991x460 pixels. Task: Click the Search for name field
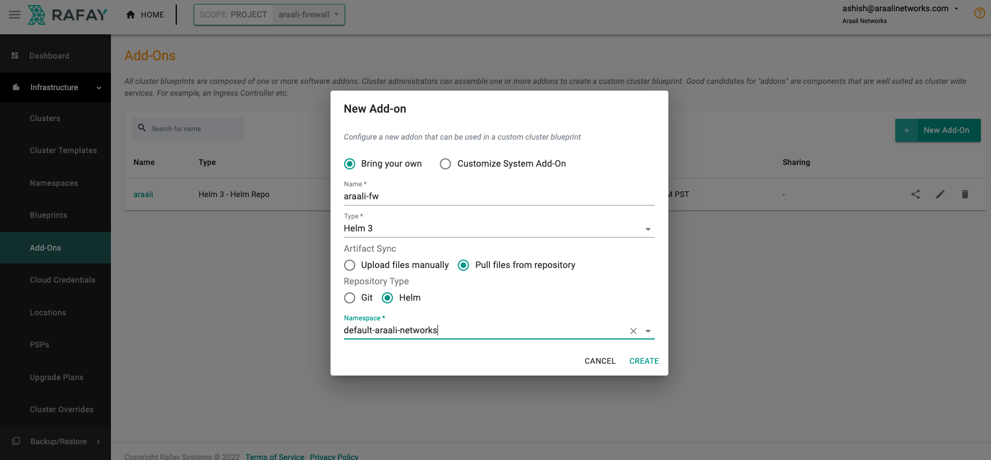tap(188, 128)
